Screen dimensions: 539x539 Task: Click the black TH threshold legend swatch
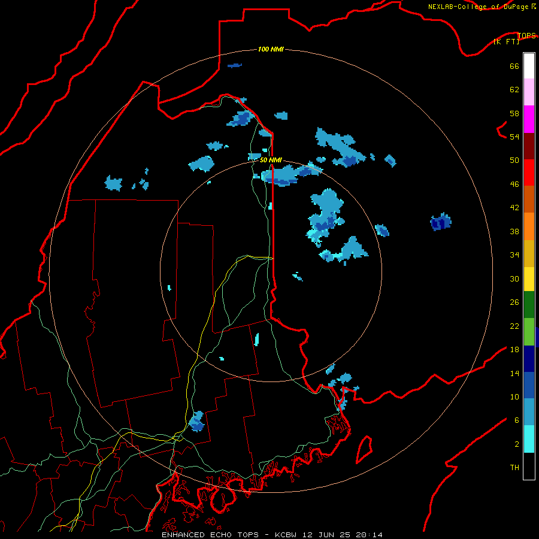coord(529,466)
